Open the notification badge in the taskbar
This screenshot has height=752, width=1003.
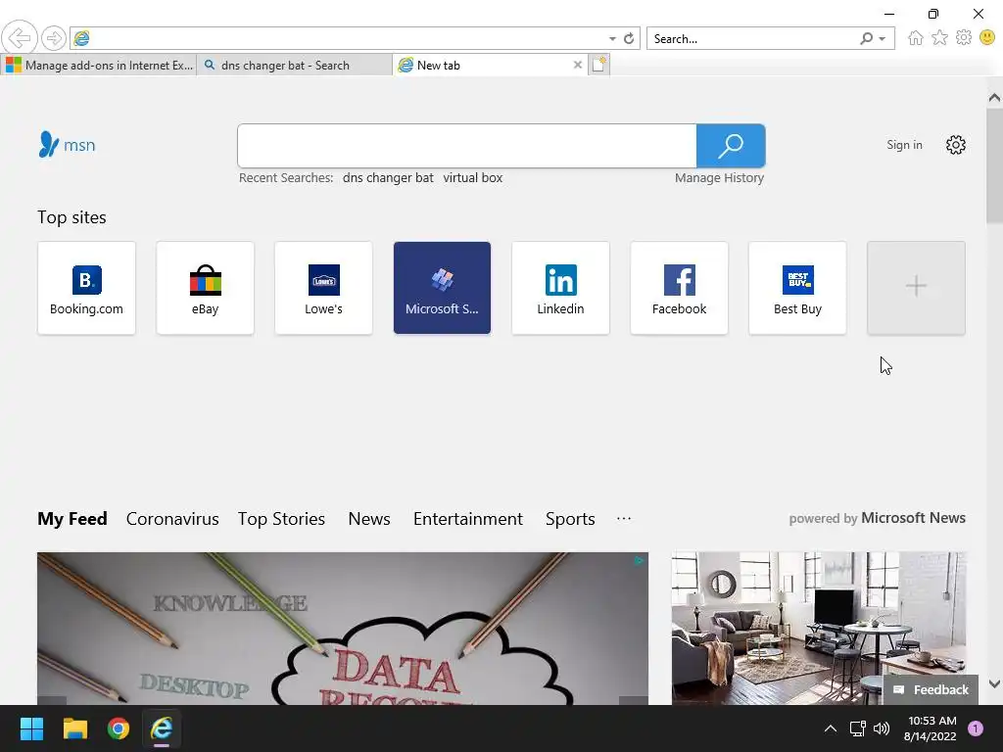(x=976, y=728)
